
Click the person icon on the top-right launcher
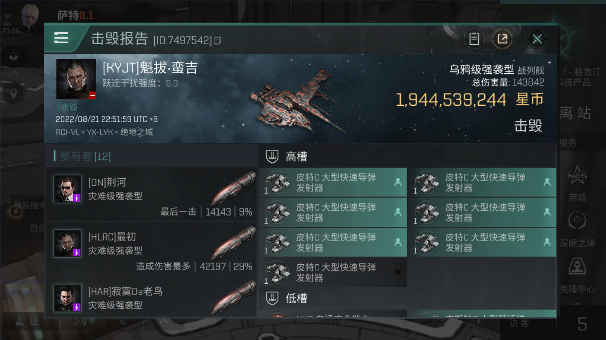point(547,182)
